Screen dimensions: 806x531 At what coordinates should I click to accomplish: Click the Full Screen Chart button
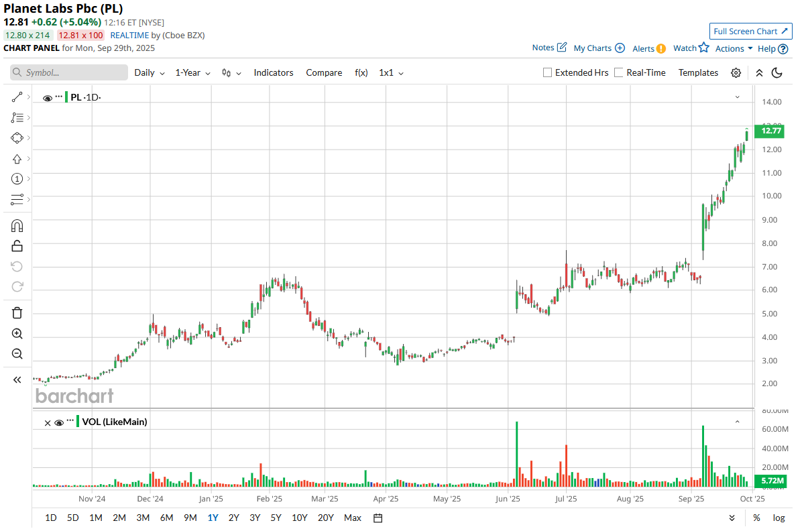click(x=751, y=31)
